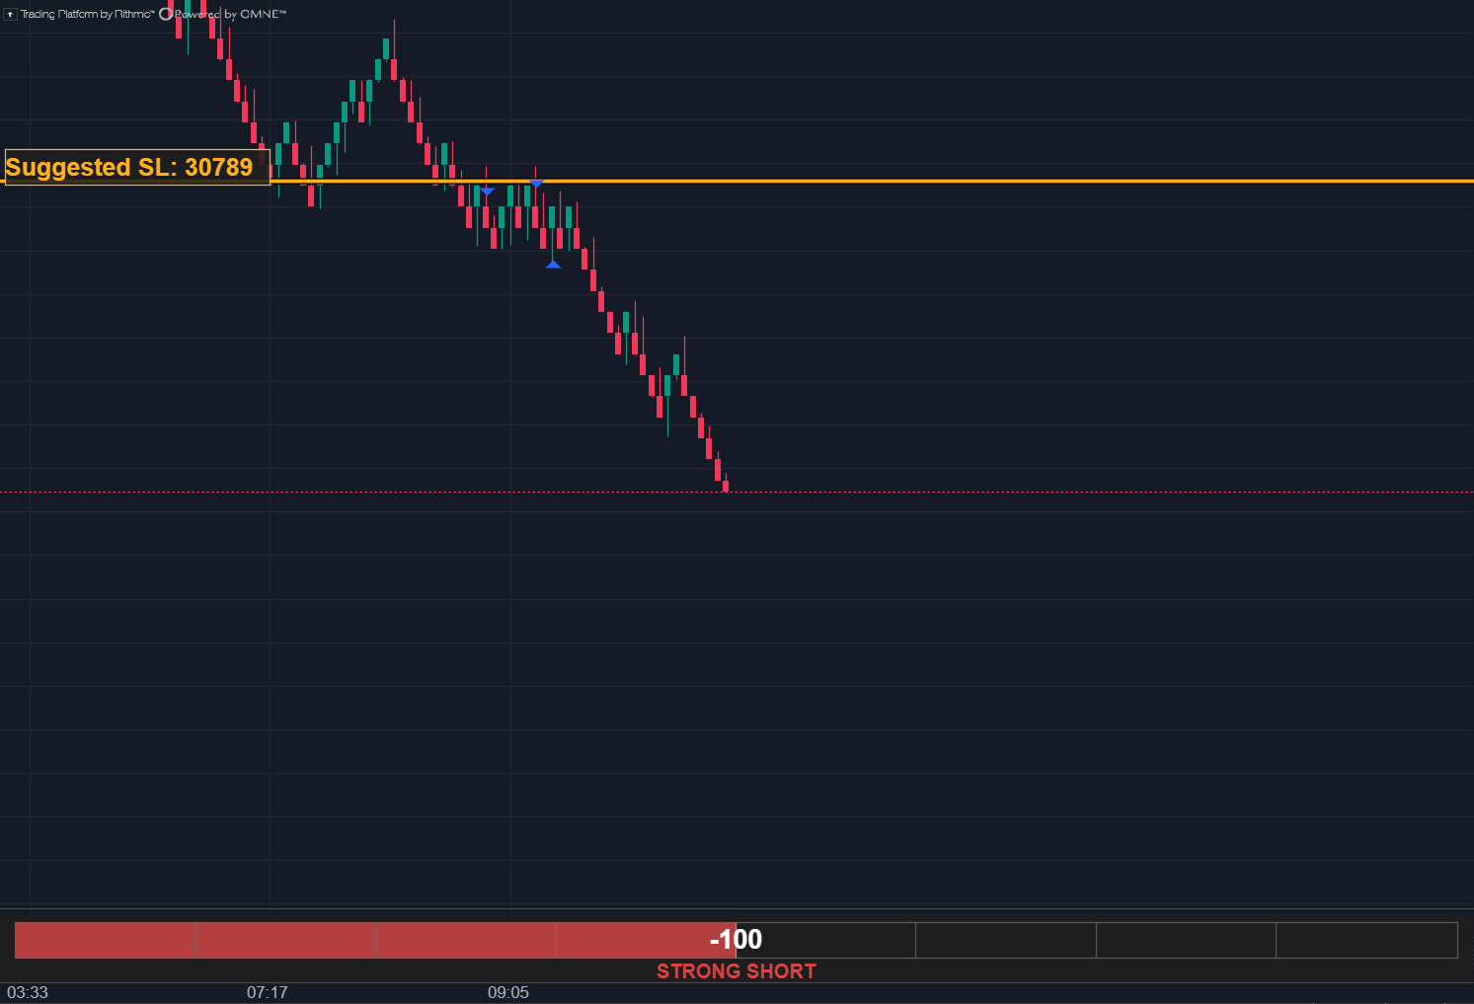The image size is (1474, 1004).
Task: Click 'Trading Platform by Rithmic' text
Action: pos(87,14)
